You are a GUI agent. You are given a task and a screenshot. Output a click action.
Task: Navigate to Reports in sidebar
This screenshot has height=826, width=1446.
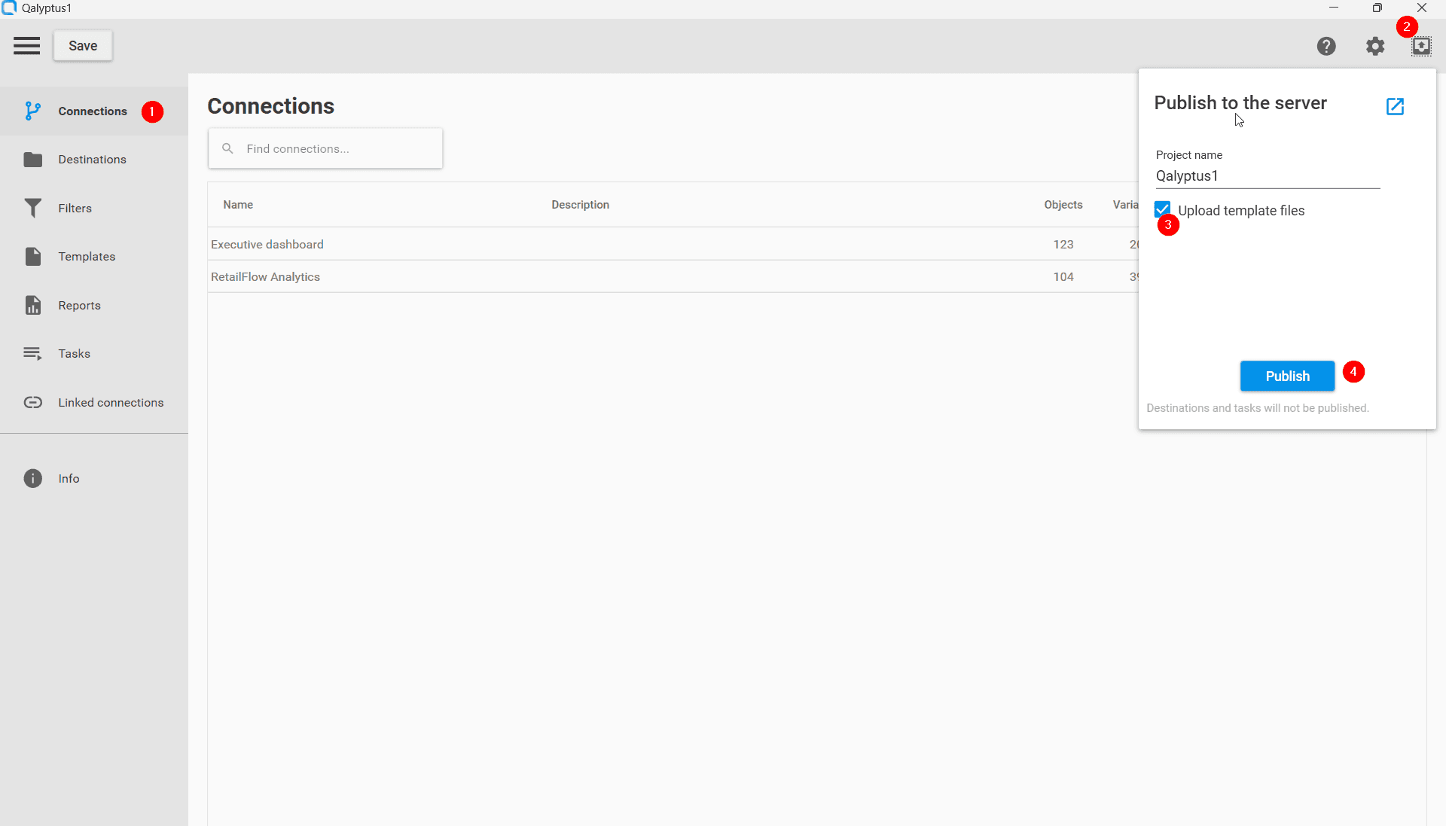[x=94, y=306]
